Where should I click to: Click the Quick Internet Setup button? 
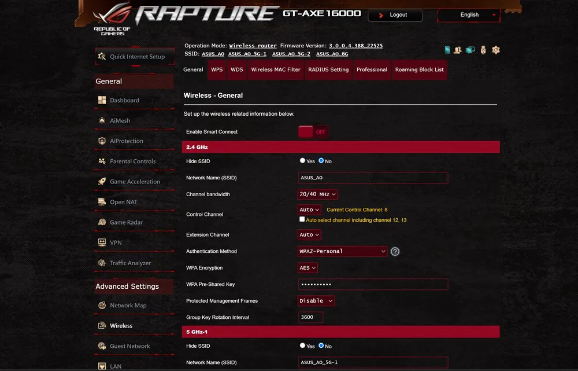point(135,57)
